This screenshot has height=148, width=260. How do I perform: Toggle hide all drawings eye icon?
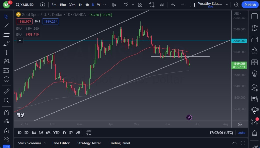coord(6,139)
